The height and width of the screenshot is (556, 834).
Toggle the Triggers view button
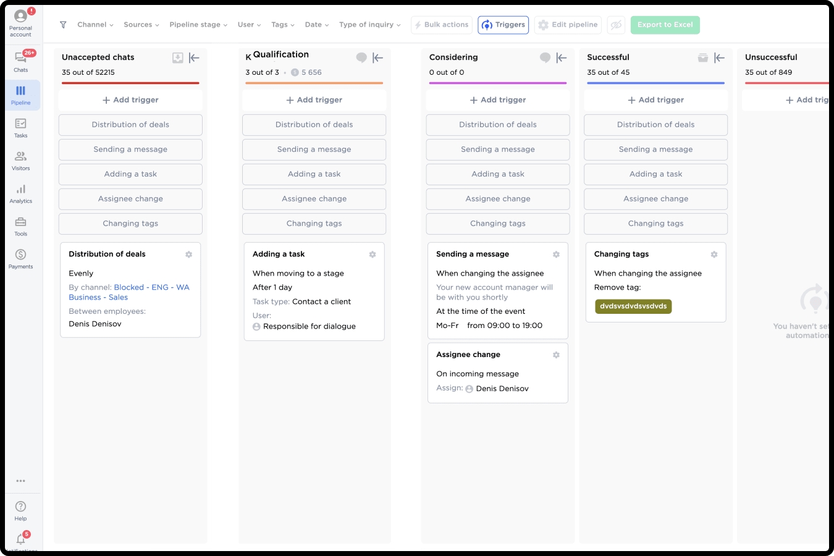tap(503, 25)
